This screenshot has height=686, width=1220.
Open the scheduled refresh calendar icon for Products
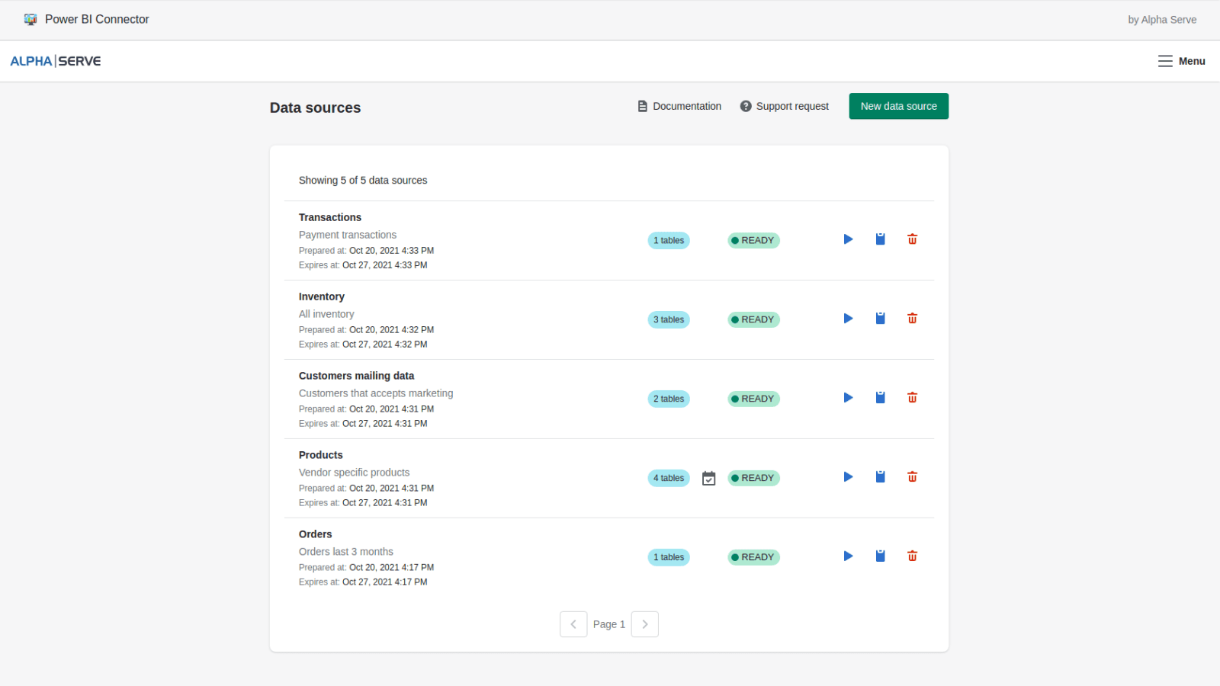pos(708,478)
